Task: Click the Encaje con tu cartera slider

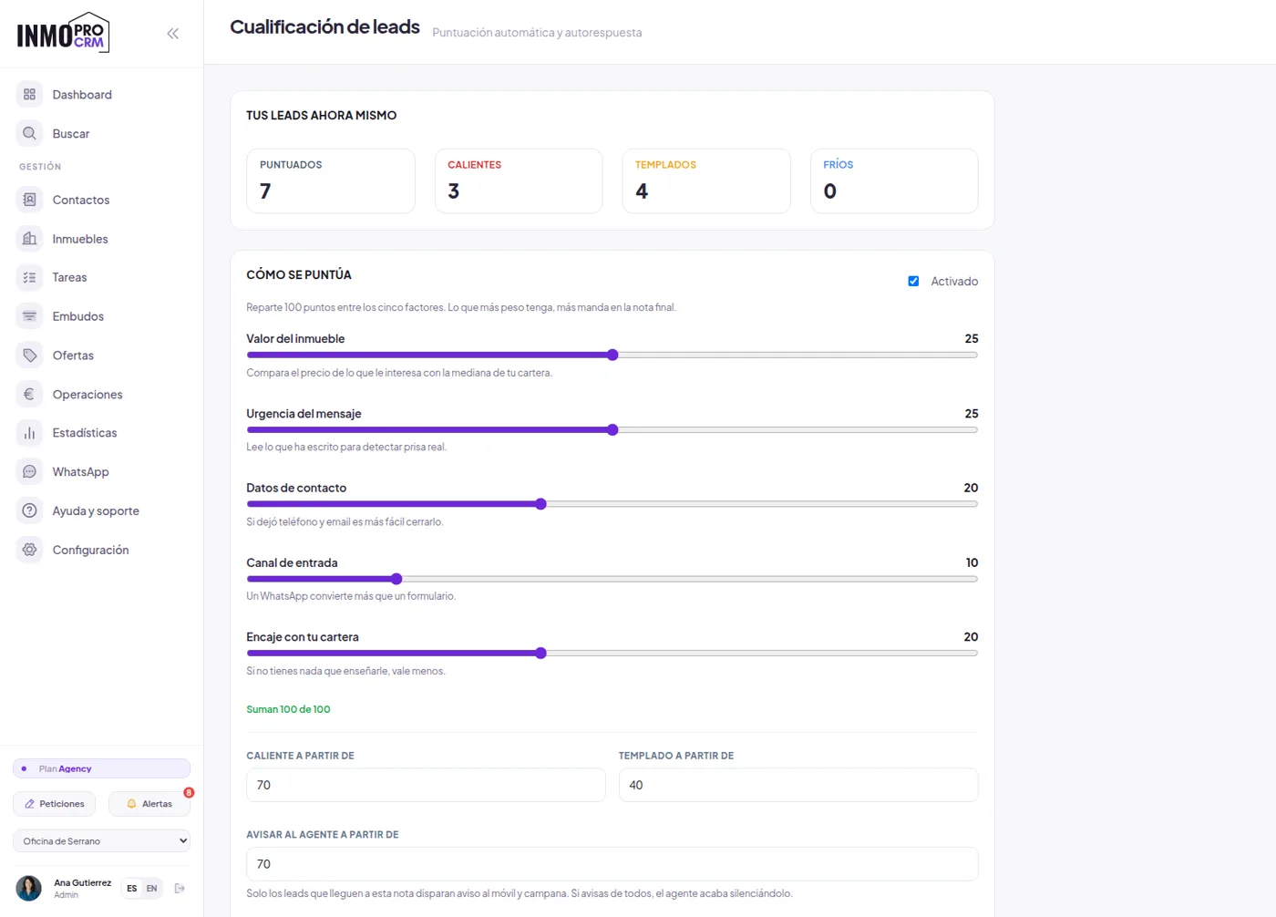Action: click(x=612, y=653)
